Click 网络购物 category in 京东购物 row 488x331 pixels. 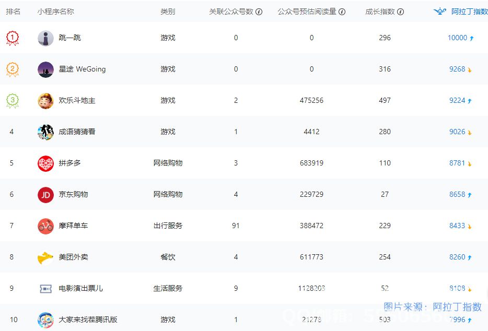click(x=168, y=194)
